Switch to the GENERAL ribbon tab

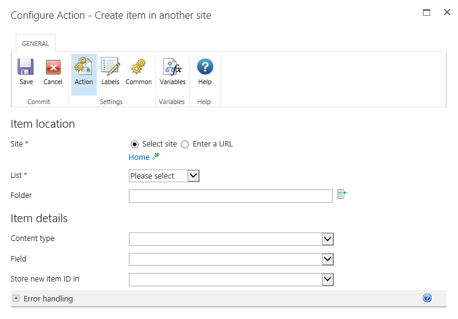(36, 44)
